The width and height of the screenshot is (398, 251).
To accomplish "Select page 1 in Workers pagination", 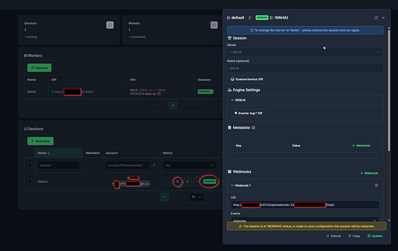I will click(x=173, y=106).
